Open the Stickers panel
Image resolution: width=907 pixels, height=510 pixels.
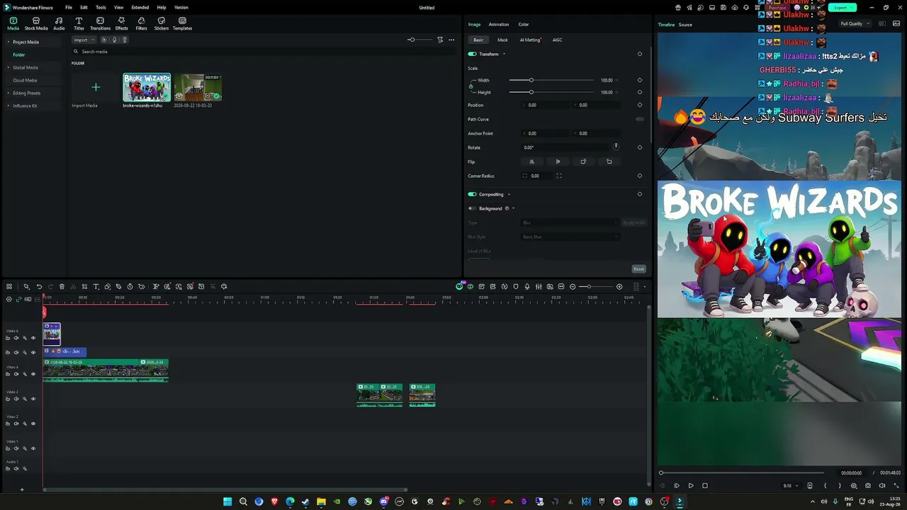[162, 24]
